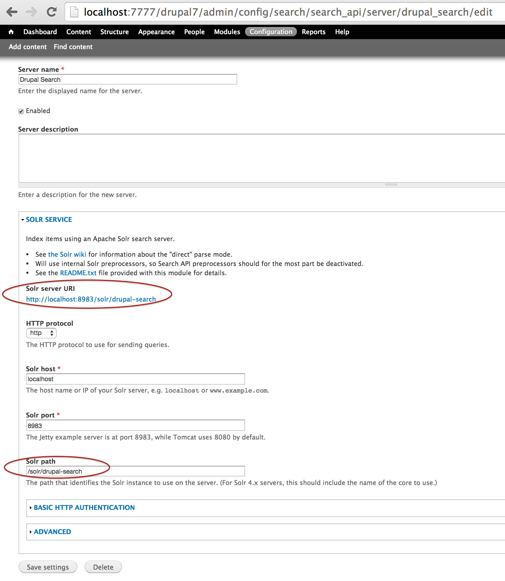Click the 'Solr server URI' label
This screenshot has width=505, height=581.
[x=50, y=288]
